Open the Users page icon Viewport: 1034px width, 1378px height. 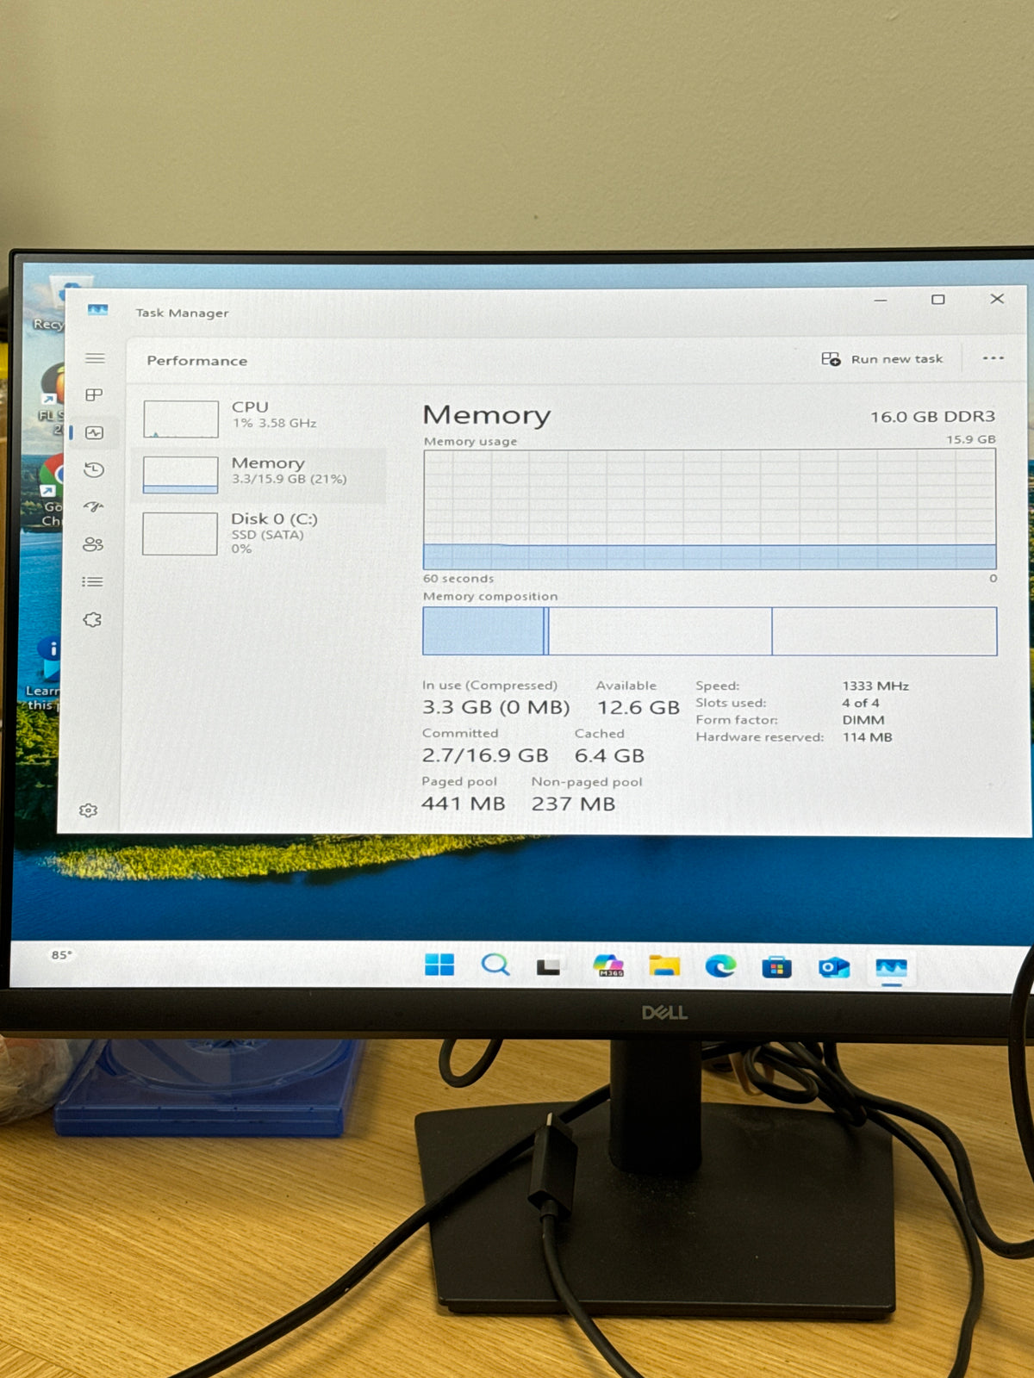tap(93, 544)
